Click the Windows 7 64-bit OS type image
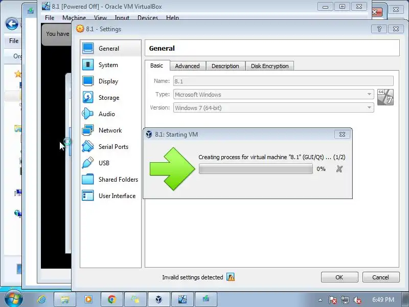This screenshot has height=307, width=409. [x=385, y=97]
